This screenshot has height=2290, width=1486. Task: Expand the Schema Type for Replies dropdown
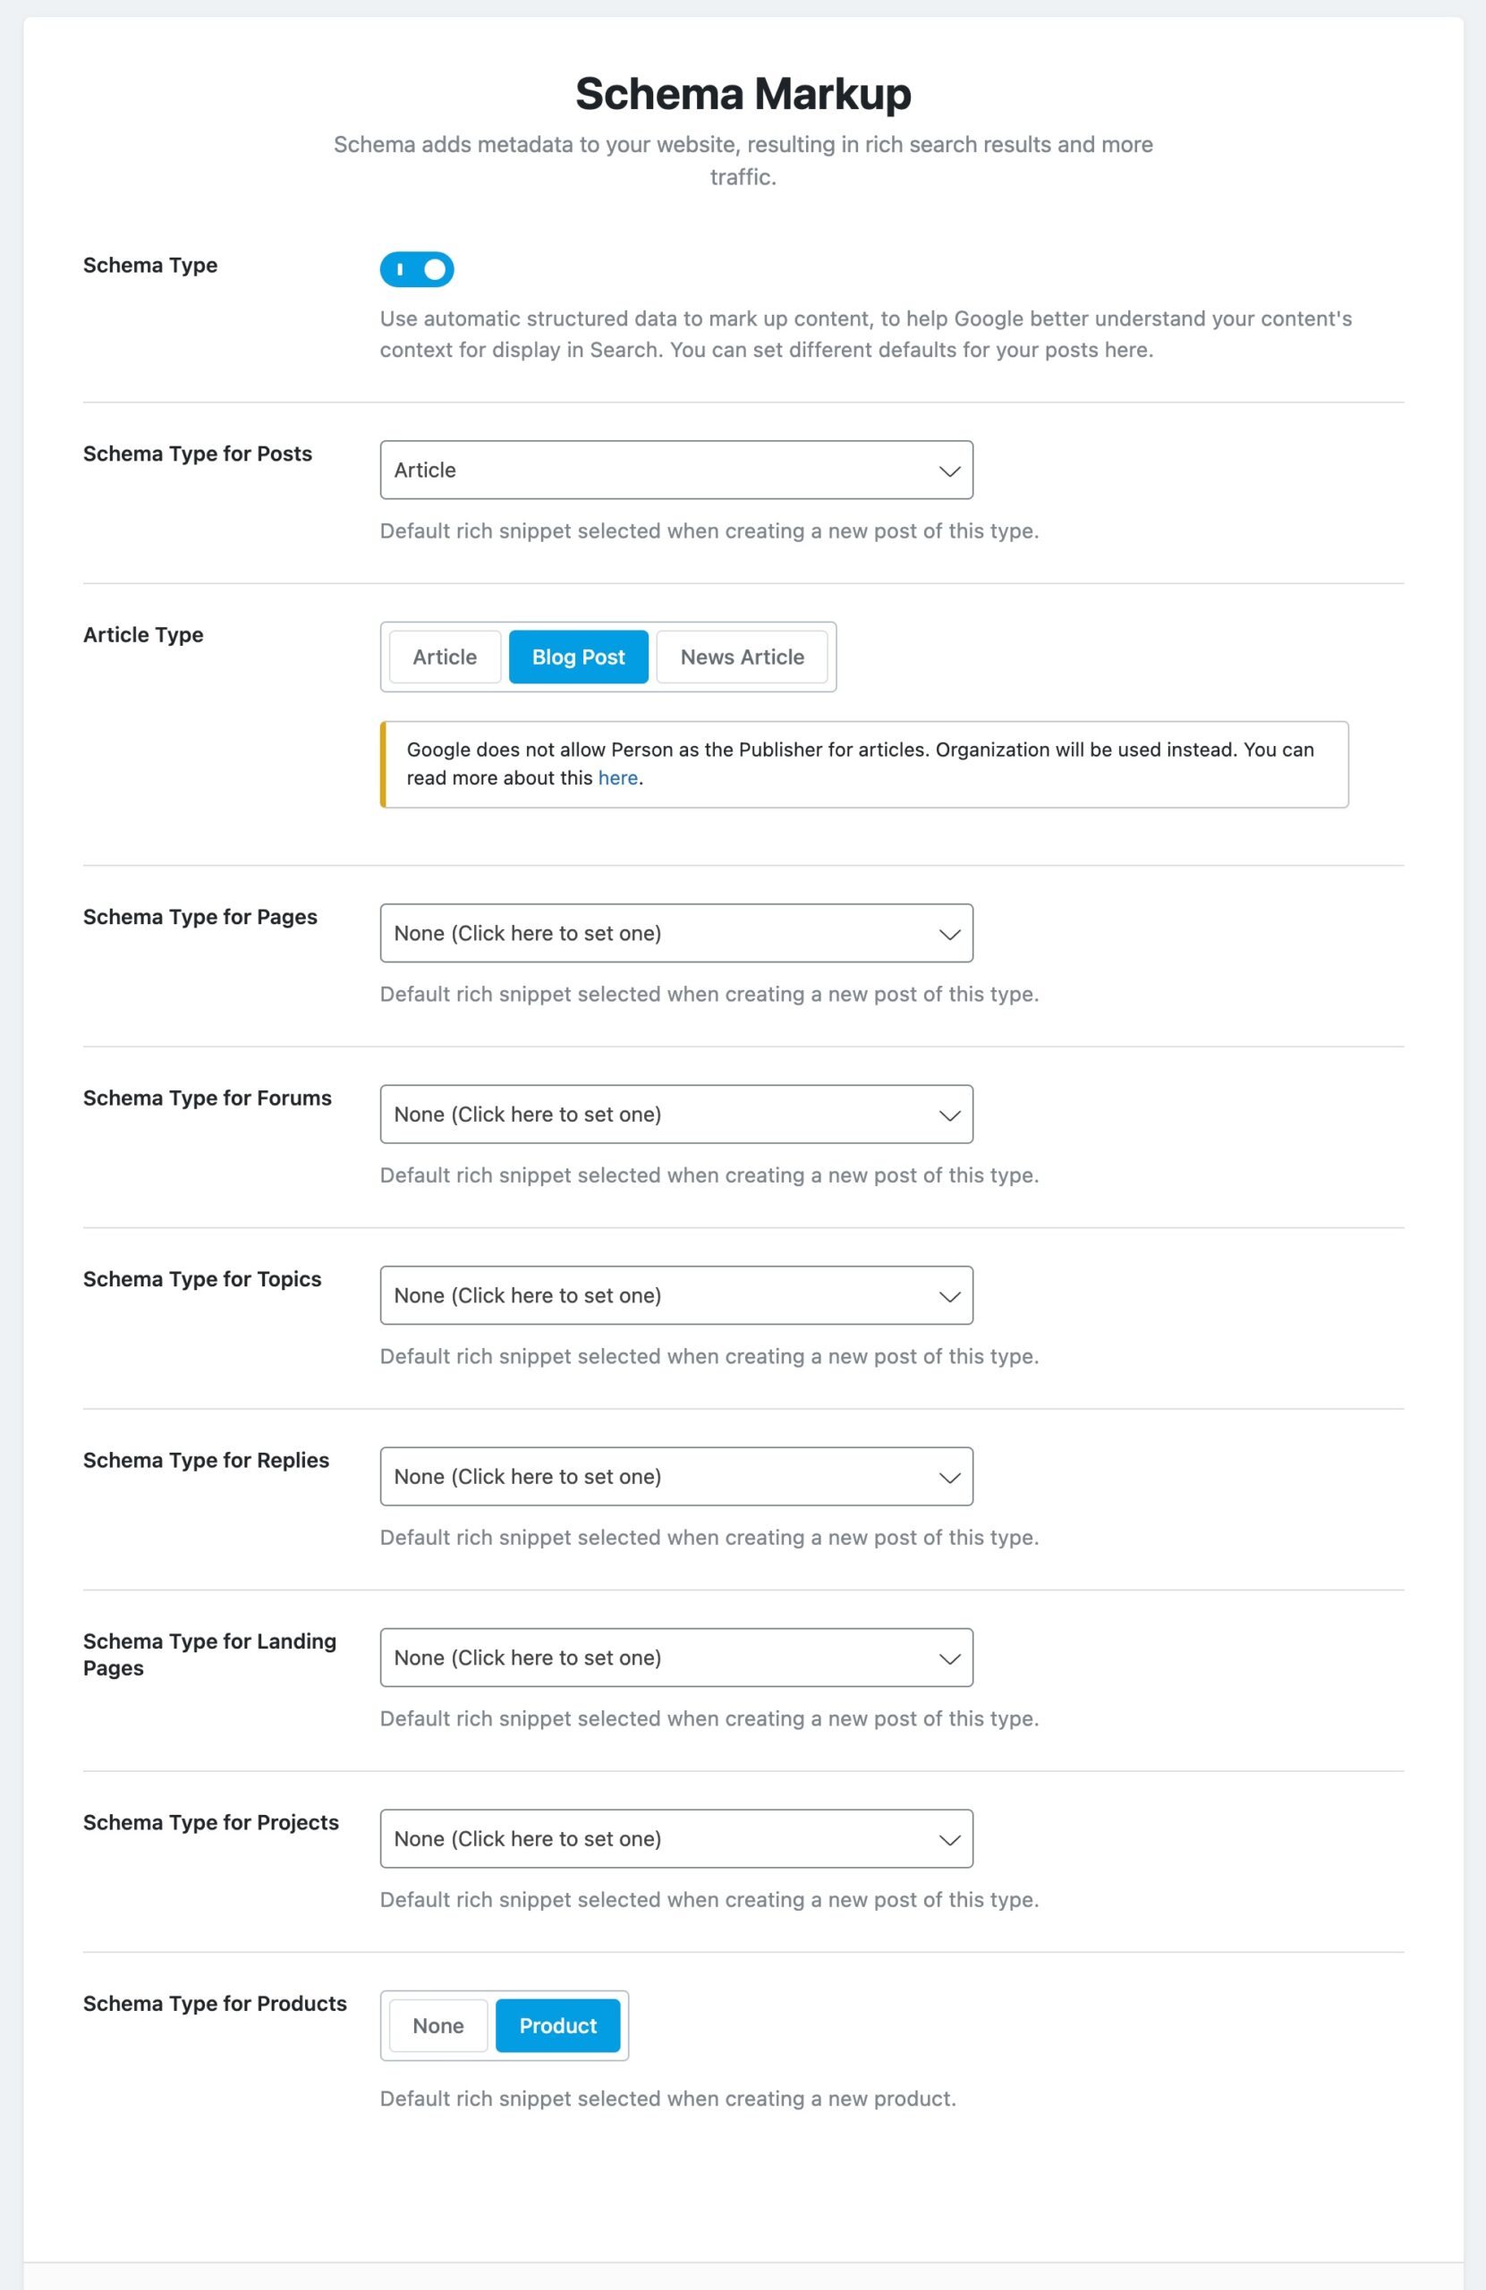click(x=655, y=1476)
